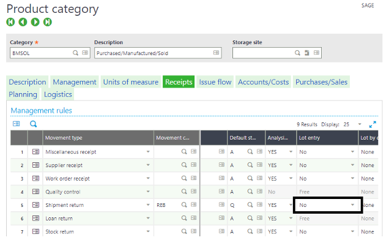Go to first record navigation icon
389x240 pixels.
click(10, 22)
